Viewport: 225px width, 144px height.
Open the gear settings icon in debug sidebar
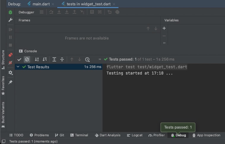tap(10, 73)
